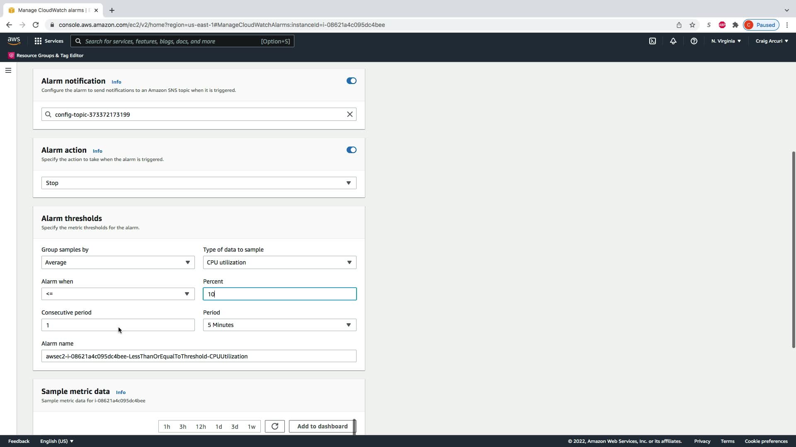The image size is (796, 447).
Task: Open the Services grid menu
Action: [x=49, y=41]
